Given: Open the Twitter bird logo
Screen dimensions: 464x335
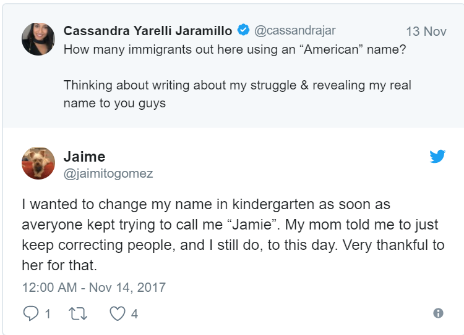Looking at the screenshot, I should coord(437,157).
